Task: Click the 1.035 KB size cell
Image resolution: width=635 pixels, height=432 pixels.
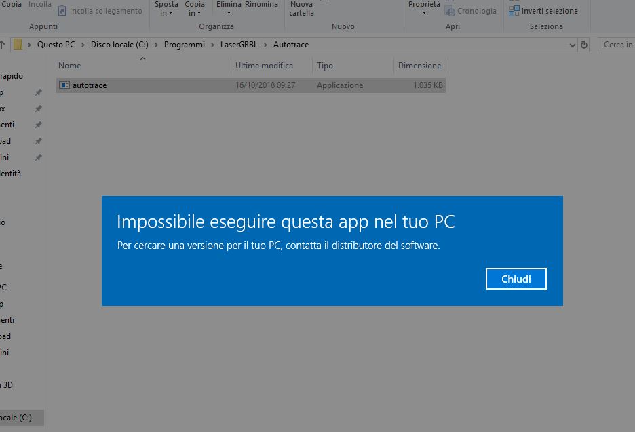Action: tap(427, 85)
